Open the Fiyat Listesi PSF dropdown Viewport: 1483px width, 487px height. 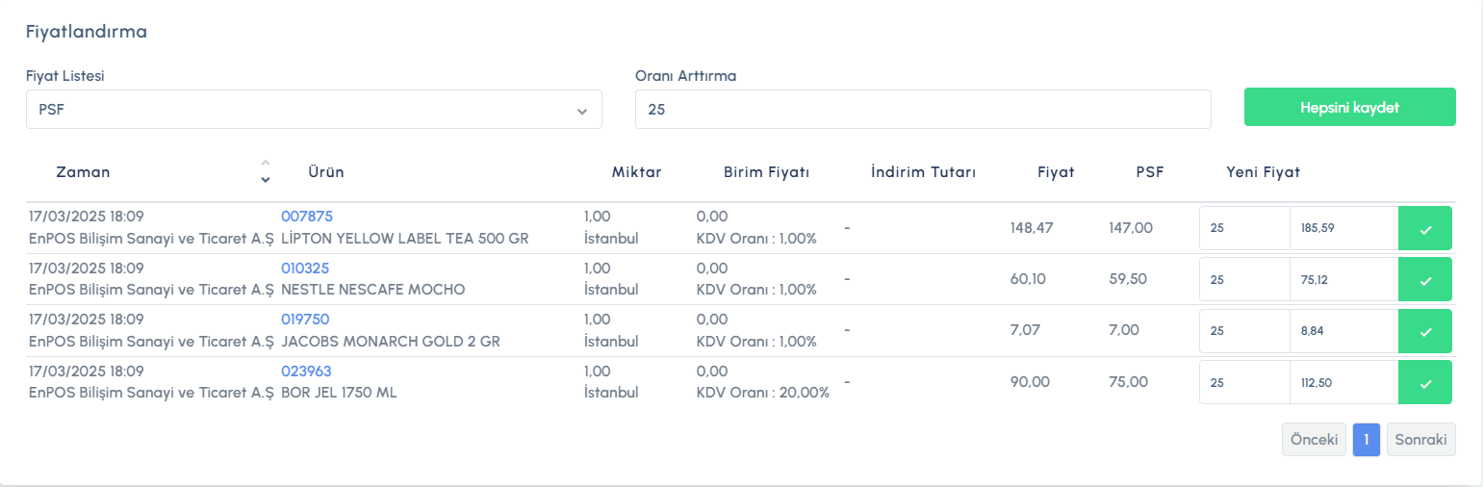pos(314,110)
